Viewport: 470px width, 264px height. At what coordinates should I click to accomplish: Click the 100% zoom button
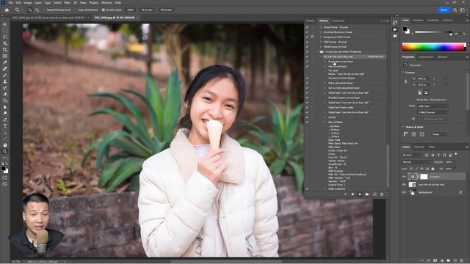(130, 10)
